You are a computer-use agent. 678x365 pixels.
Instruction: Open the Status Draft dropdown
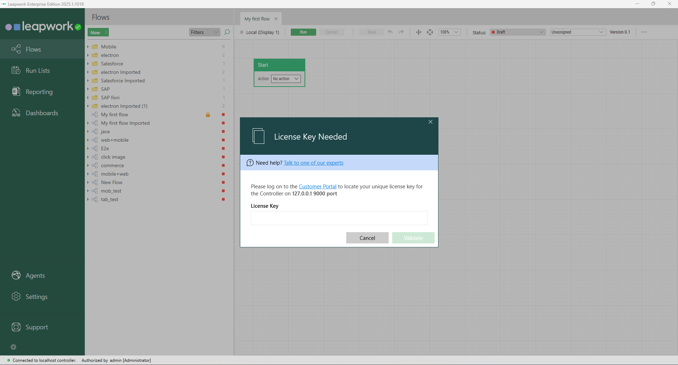(x=518, y=32)
